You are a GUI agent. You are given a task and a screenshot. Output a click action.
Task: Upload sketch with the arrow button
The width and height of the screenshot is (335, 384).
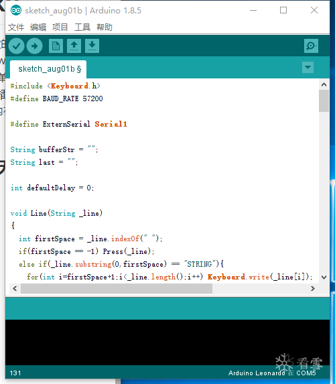pos(35,46)
